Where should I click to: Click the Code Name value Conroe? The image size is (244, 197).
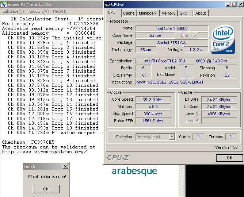tap(155, 35)
